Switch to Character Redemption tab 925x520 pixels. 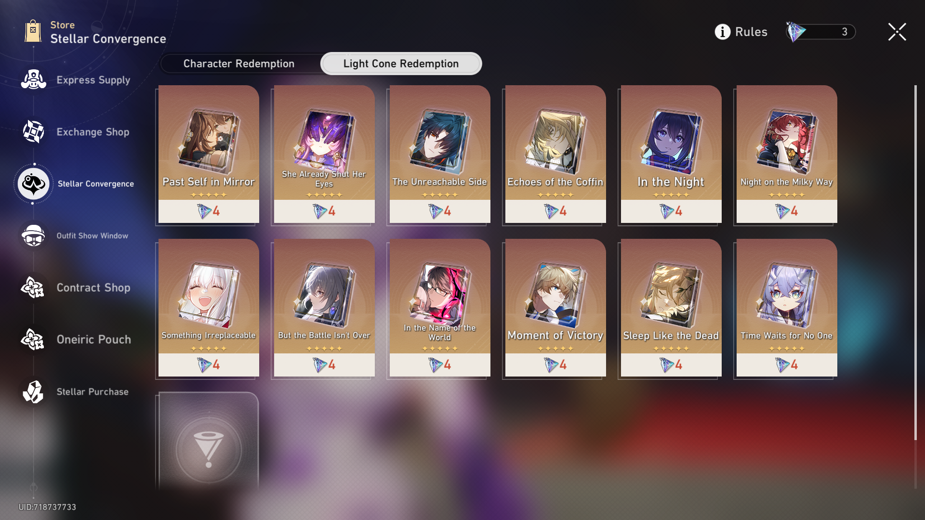pos(239,64)
